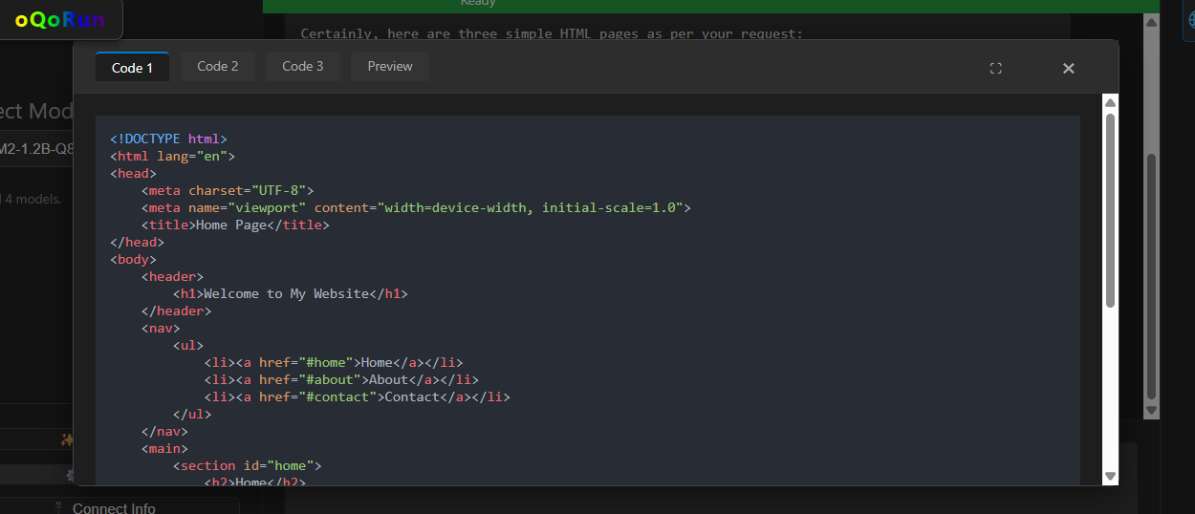Switch to the Code 1 tab
The height and width of the screenshot is (514, 1195).
tap(132, 68)
